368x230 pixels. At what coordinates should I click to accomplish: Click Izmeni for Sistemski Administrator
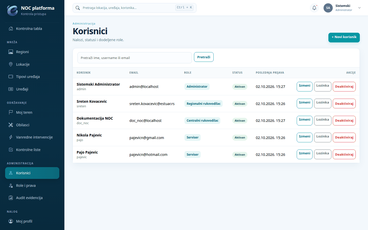[305, 87]
